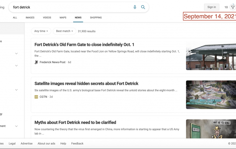This screenshot has width=236, height=149.
Task: Open Satellite images reveal hidden secrets headline
Action: [x=86, y=83]
